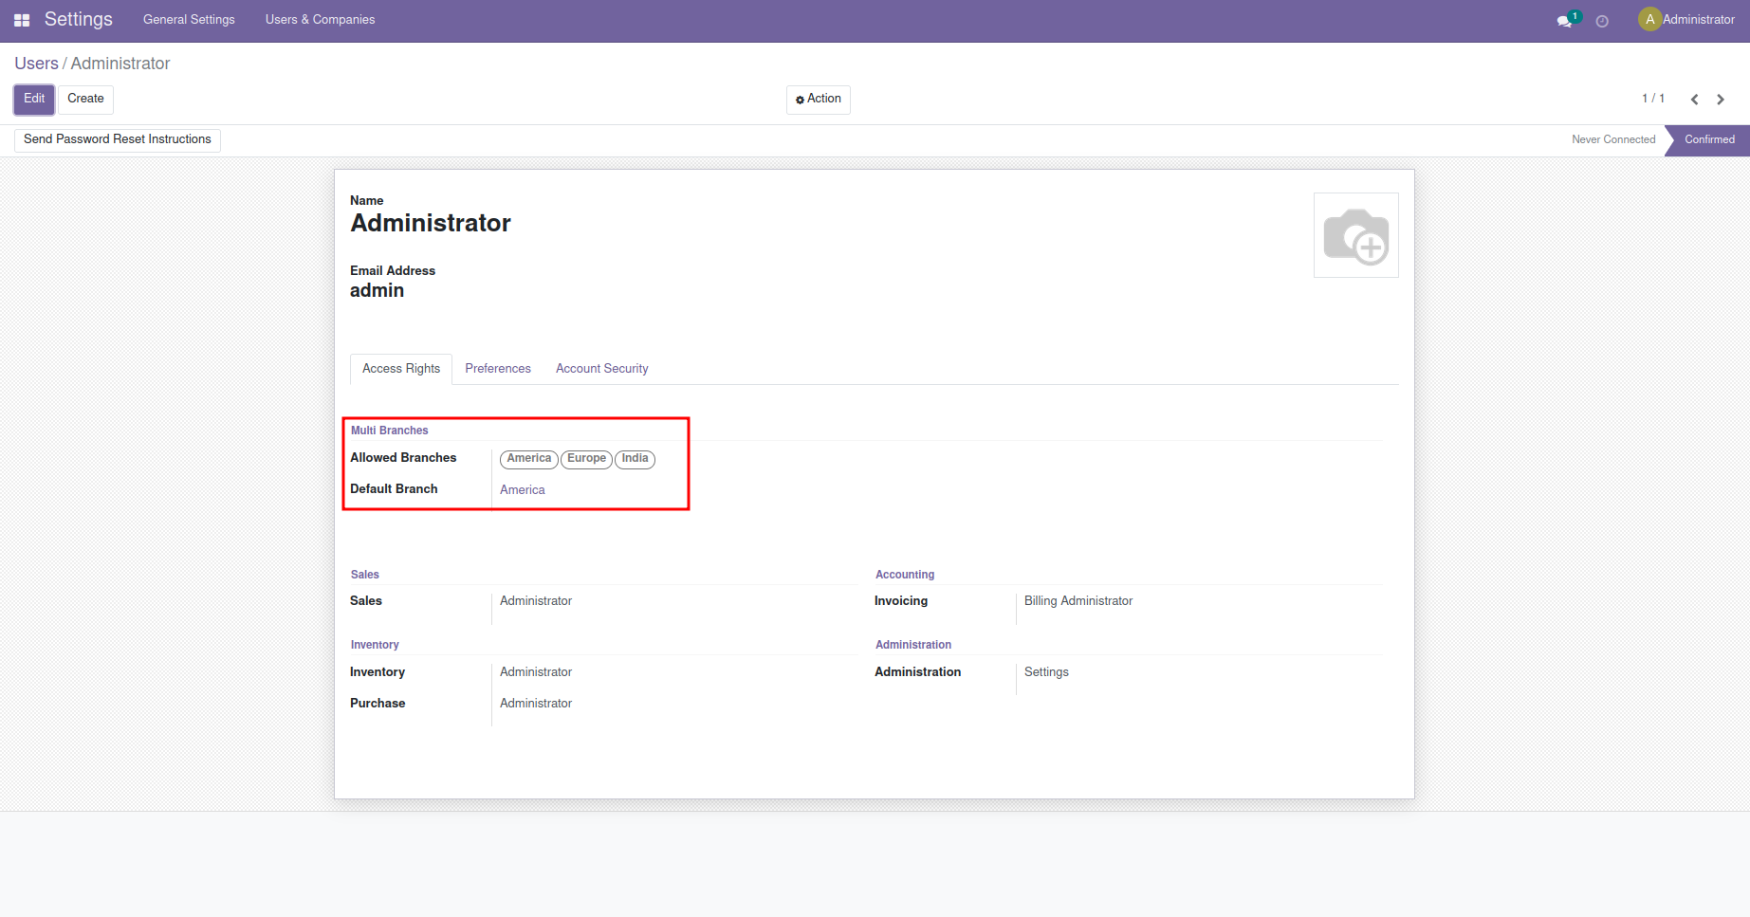Screen dimensions: 1750x917
Task: Click the Edit button
Action: [34, 99]
